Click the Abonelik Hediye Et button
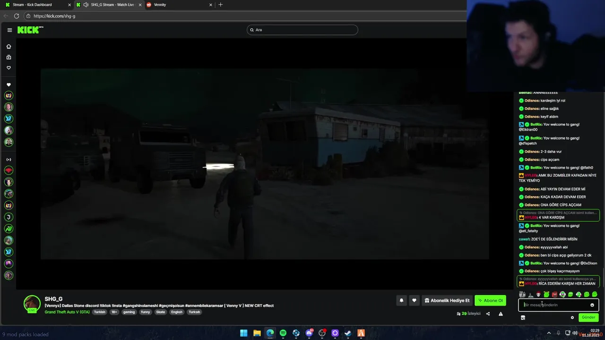605x340 pixels. 447,300
